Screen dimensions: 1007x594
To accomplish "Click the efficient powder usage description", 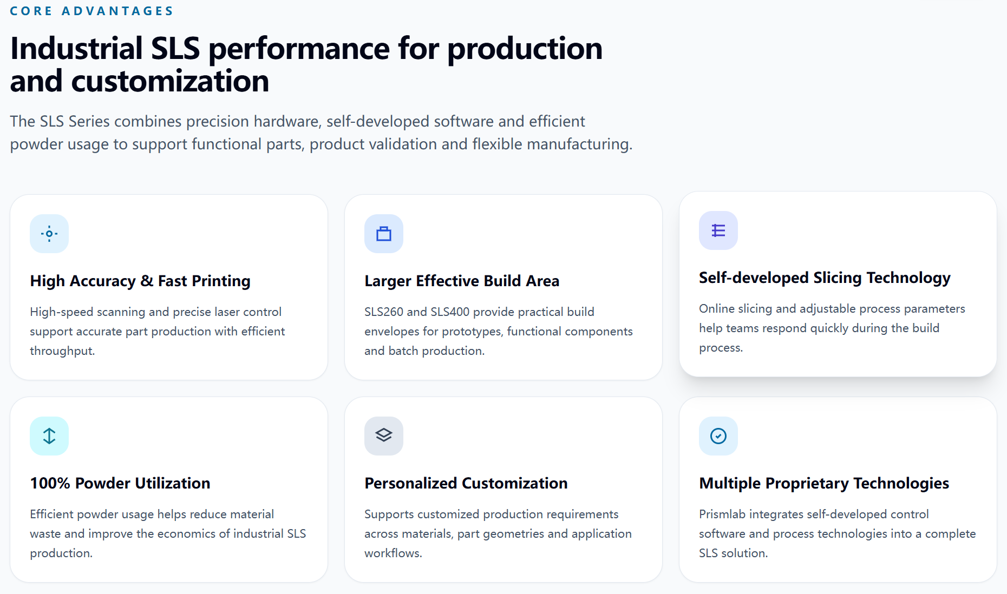I will point(168,533).
